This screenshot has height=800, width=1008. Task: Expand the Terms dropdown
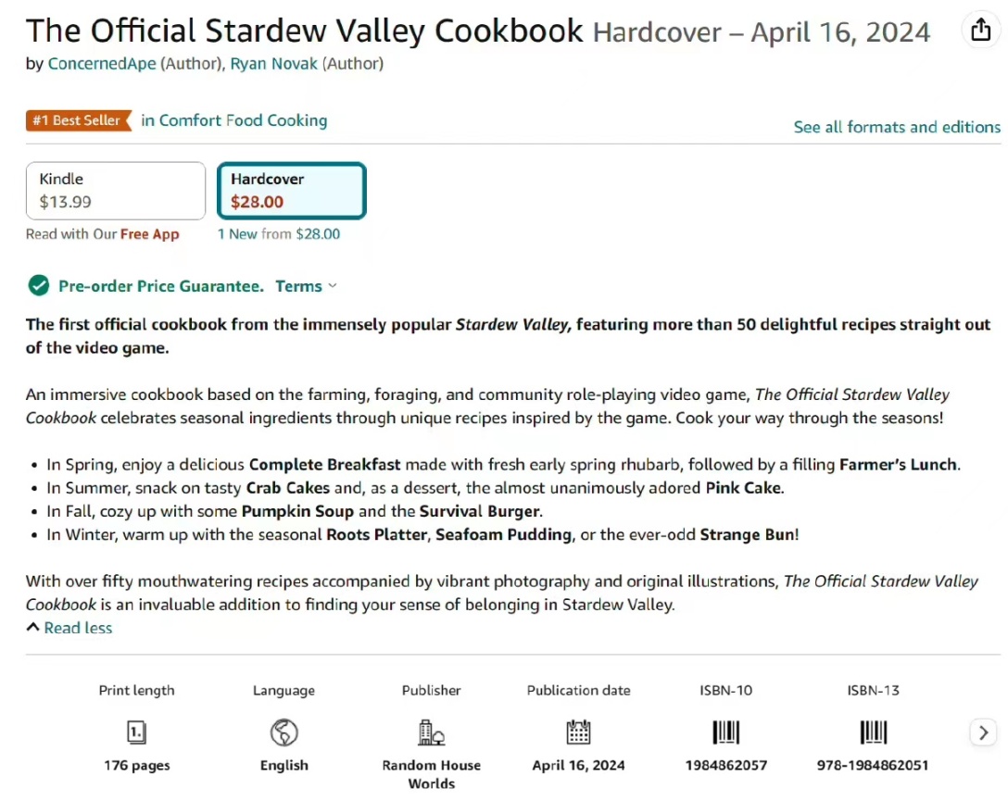click(x=306, y=286)
